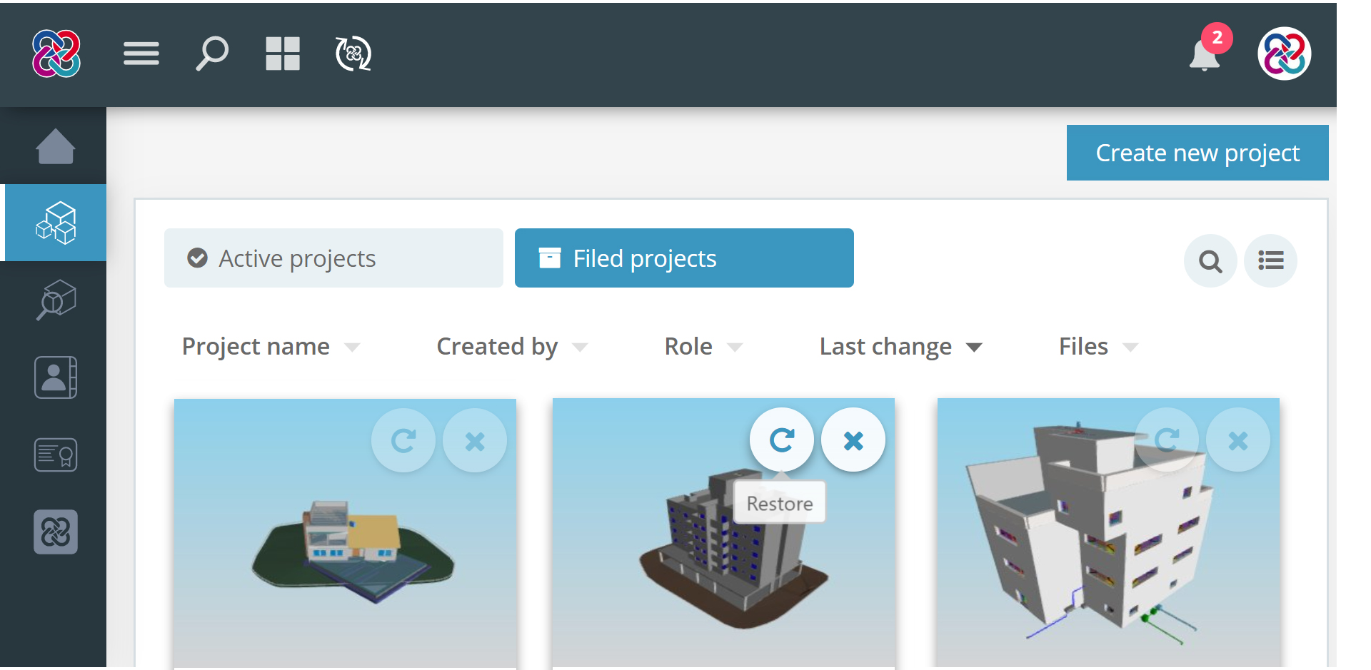Image resolution: width=1371 pixels, height=670 pixels.
Task: Sort by Project name dropdown
Action: 270,347
